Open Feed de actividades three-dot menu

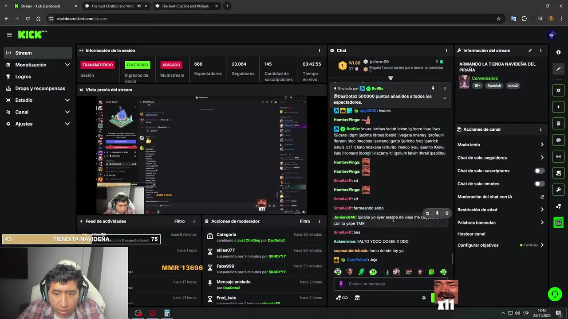194,221
